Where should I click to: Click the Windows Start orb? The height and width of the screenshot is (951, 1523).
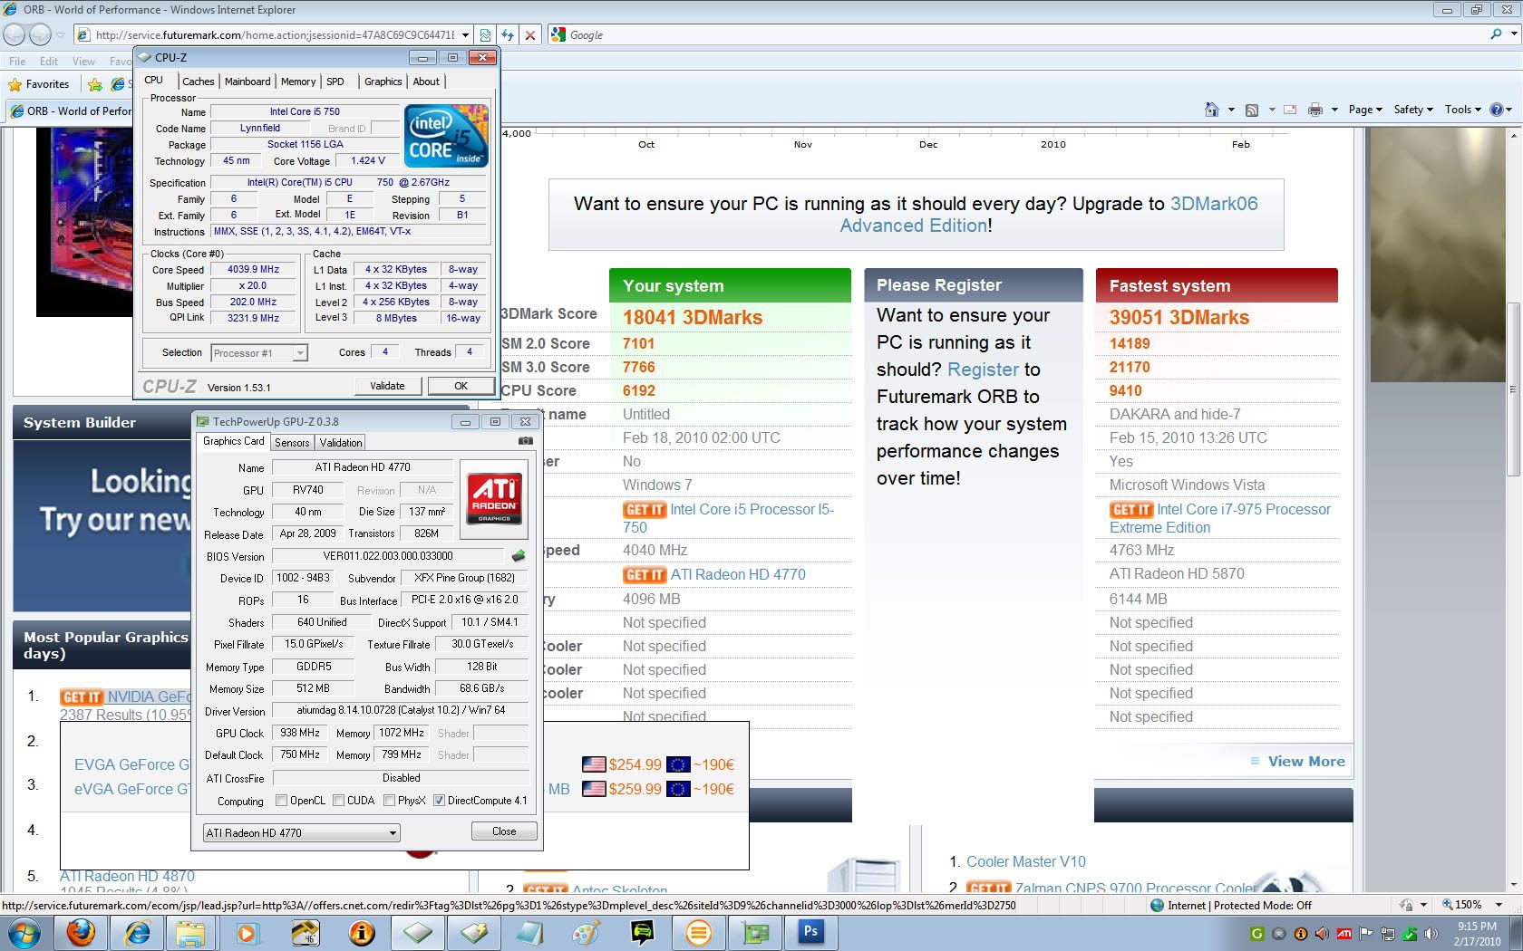[x=24, y=932]
